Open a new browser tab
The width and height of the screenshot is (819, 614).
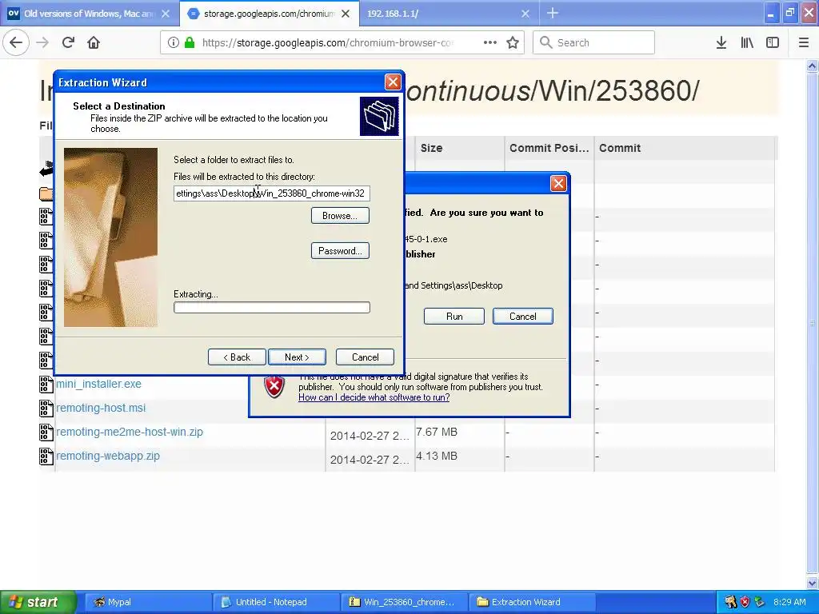tap(553, 13)
